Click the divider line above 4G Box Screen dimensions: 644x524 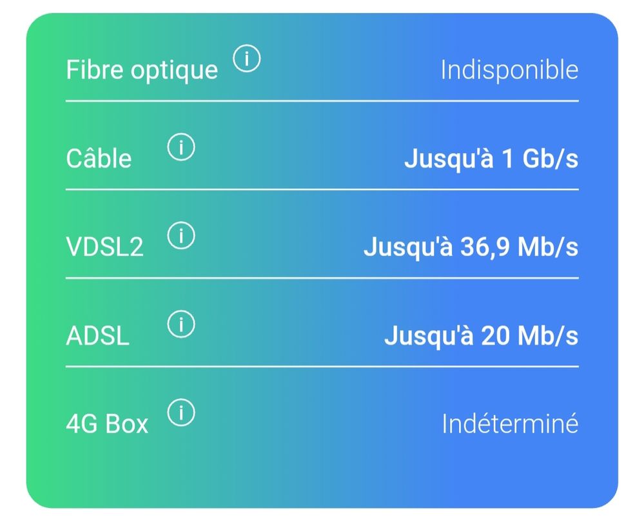pos(322,366)
